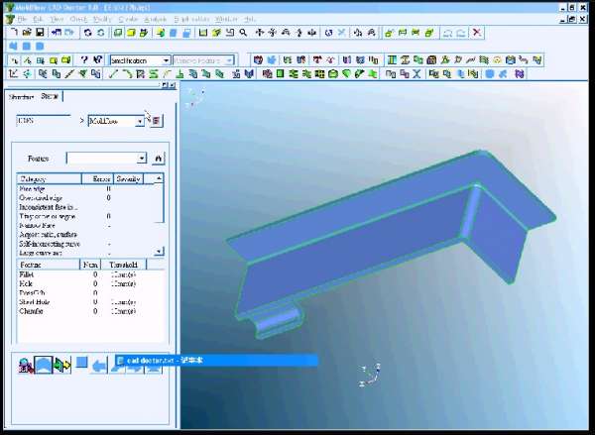The height and width of the screenshot is (435, 595).
Task: Select the 'Narrow Face' category row
Action: 85,225
